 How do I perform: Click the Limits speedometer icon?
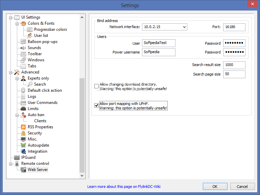(x=23, y=109)
